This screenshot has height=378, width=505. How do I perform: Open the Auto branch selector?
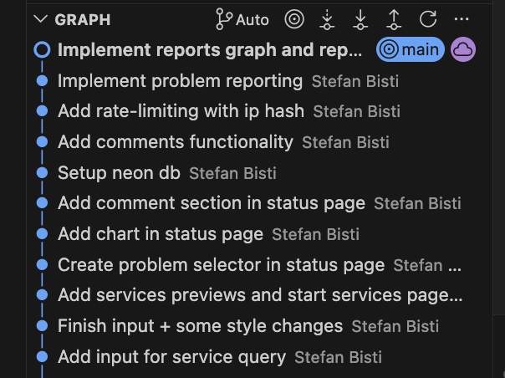(242, 19)
